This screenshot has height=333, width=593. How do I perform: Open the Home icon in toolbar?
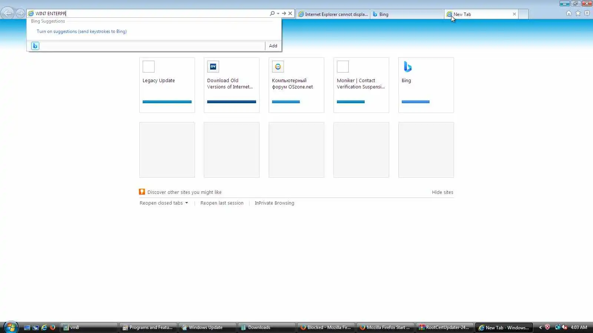point(569,13)
